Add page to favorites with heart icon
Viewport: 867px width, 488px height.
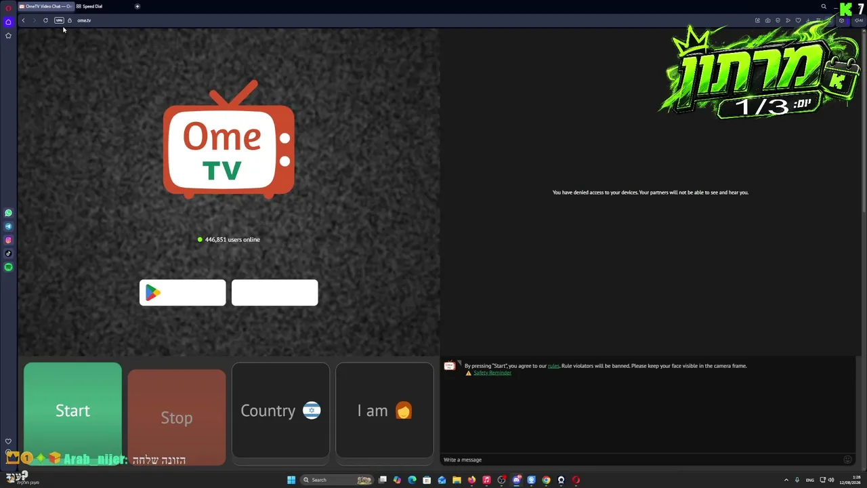798,20
